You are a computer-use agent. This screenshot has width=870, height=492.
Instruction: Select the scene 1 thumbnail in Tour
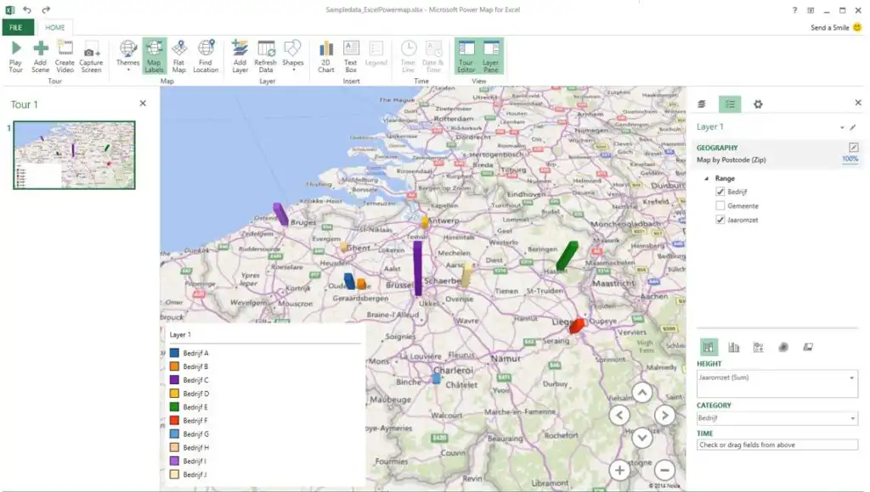point(74,154)
